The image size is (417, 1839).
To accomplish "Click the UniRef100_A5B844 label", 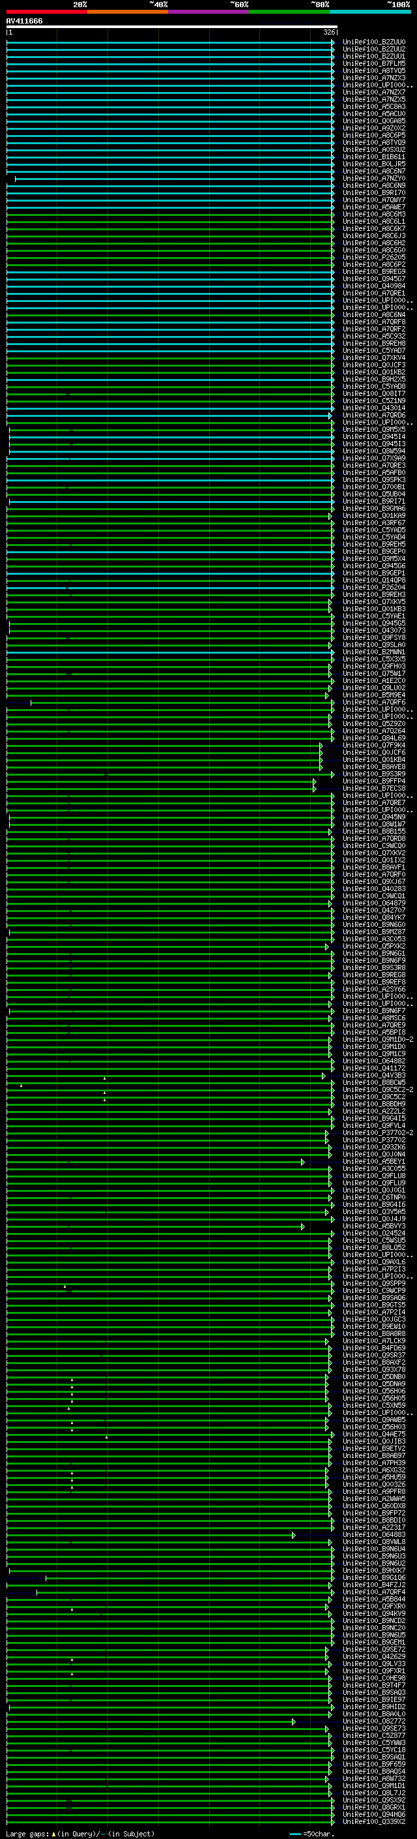I will point(374,1599).
